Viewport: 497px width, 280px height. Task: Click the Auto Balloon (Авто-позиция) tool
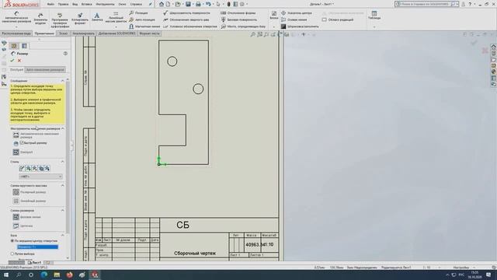(142, 19)
